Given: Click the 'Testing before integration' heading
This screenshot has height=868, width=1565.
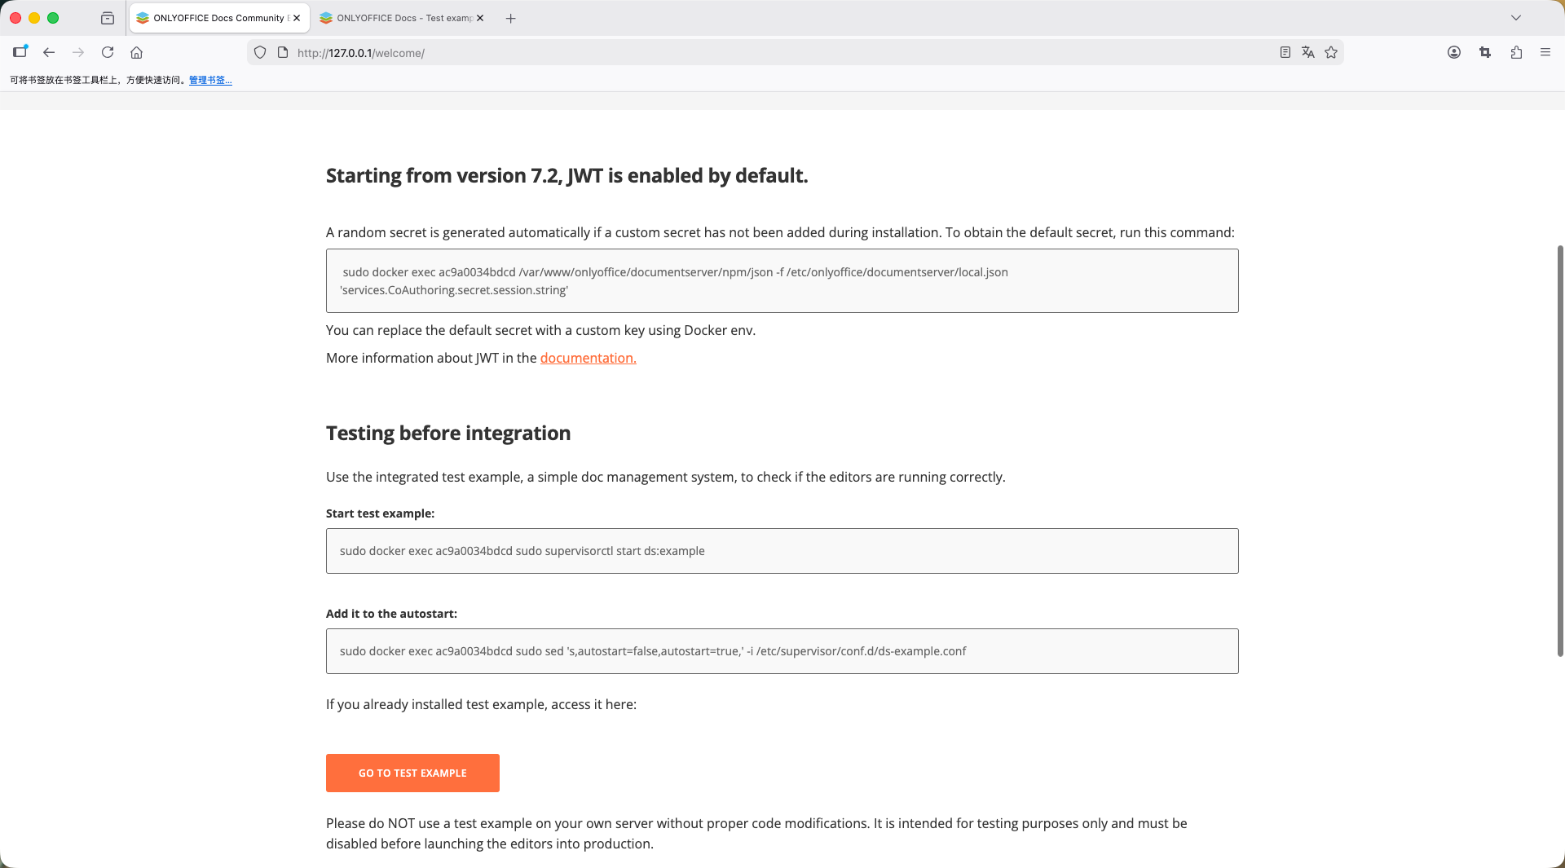Looking at the screenshot, I should tap(448, 433).
